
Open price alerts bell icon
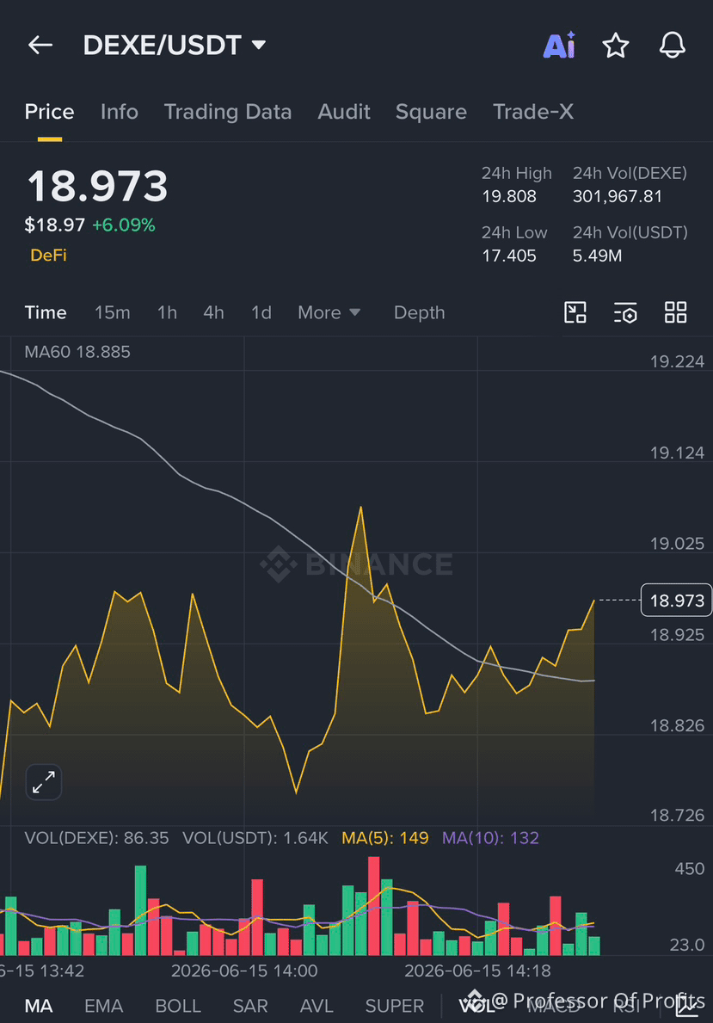click(x=672, y=45)
